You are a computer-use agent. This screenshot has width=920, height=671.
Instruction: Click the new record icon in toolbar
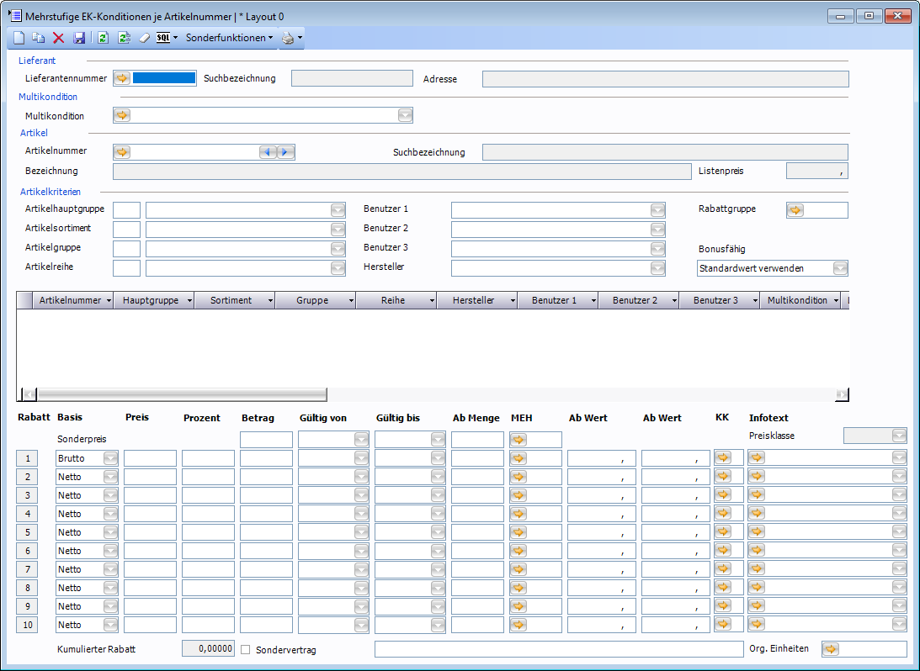(x=19, y=38)
